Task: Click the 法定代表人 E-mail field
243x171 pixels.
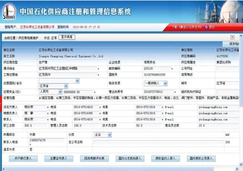Action: (219, 107)
